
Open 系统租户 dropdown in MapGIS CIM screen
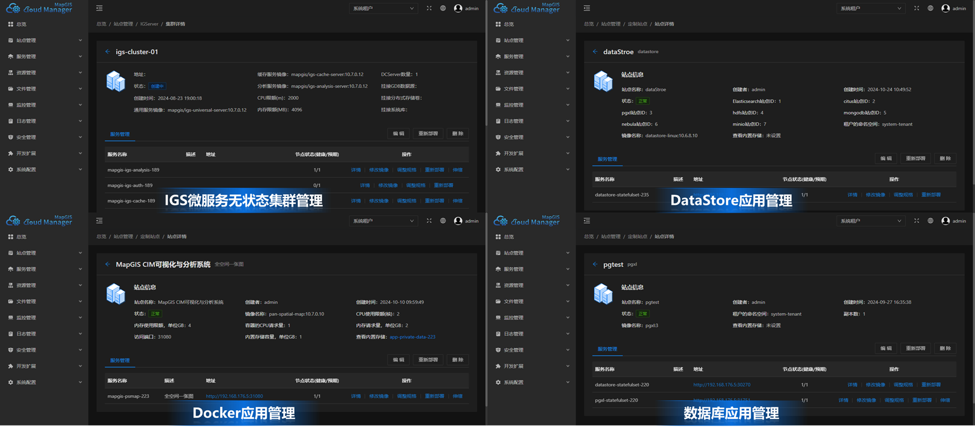pos(384,221)
